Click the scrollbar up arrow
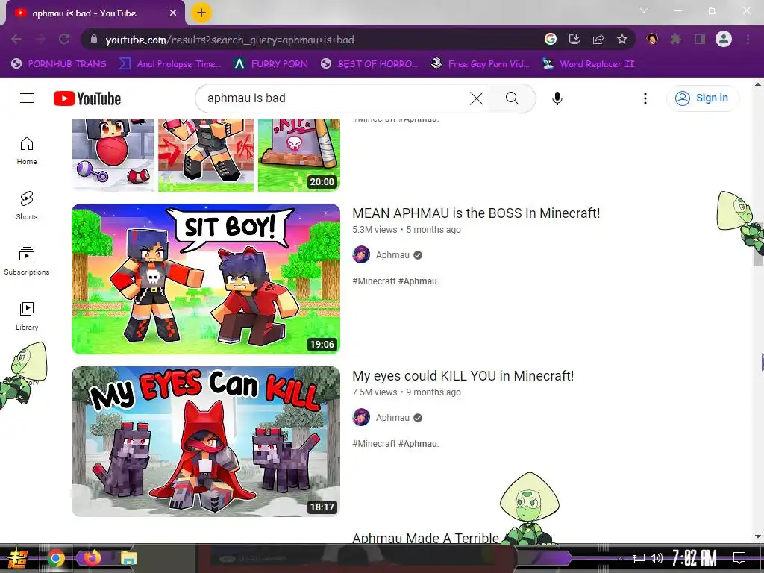This screenshot has height=573, width=764. (758, 84)
